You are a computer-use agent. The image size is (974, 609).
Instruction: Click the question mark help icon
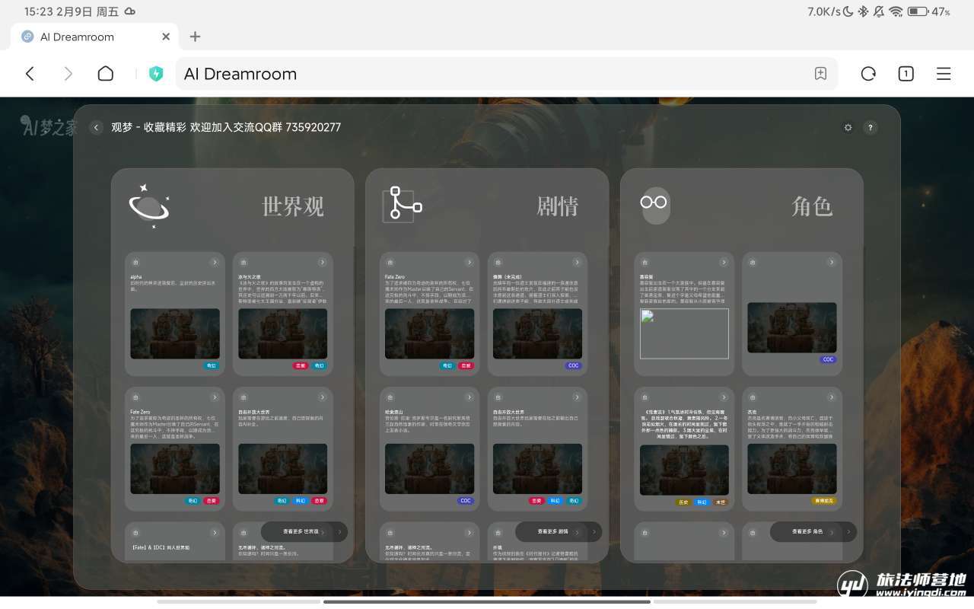tap(871, 128)
